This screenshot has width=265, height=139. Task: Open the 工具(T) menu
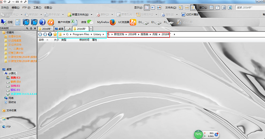pos(37,7)
